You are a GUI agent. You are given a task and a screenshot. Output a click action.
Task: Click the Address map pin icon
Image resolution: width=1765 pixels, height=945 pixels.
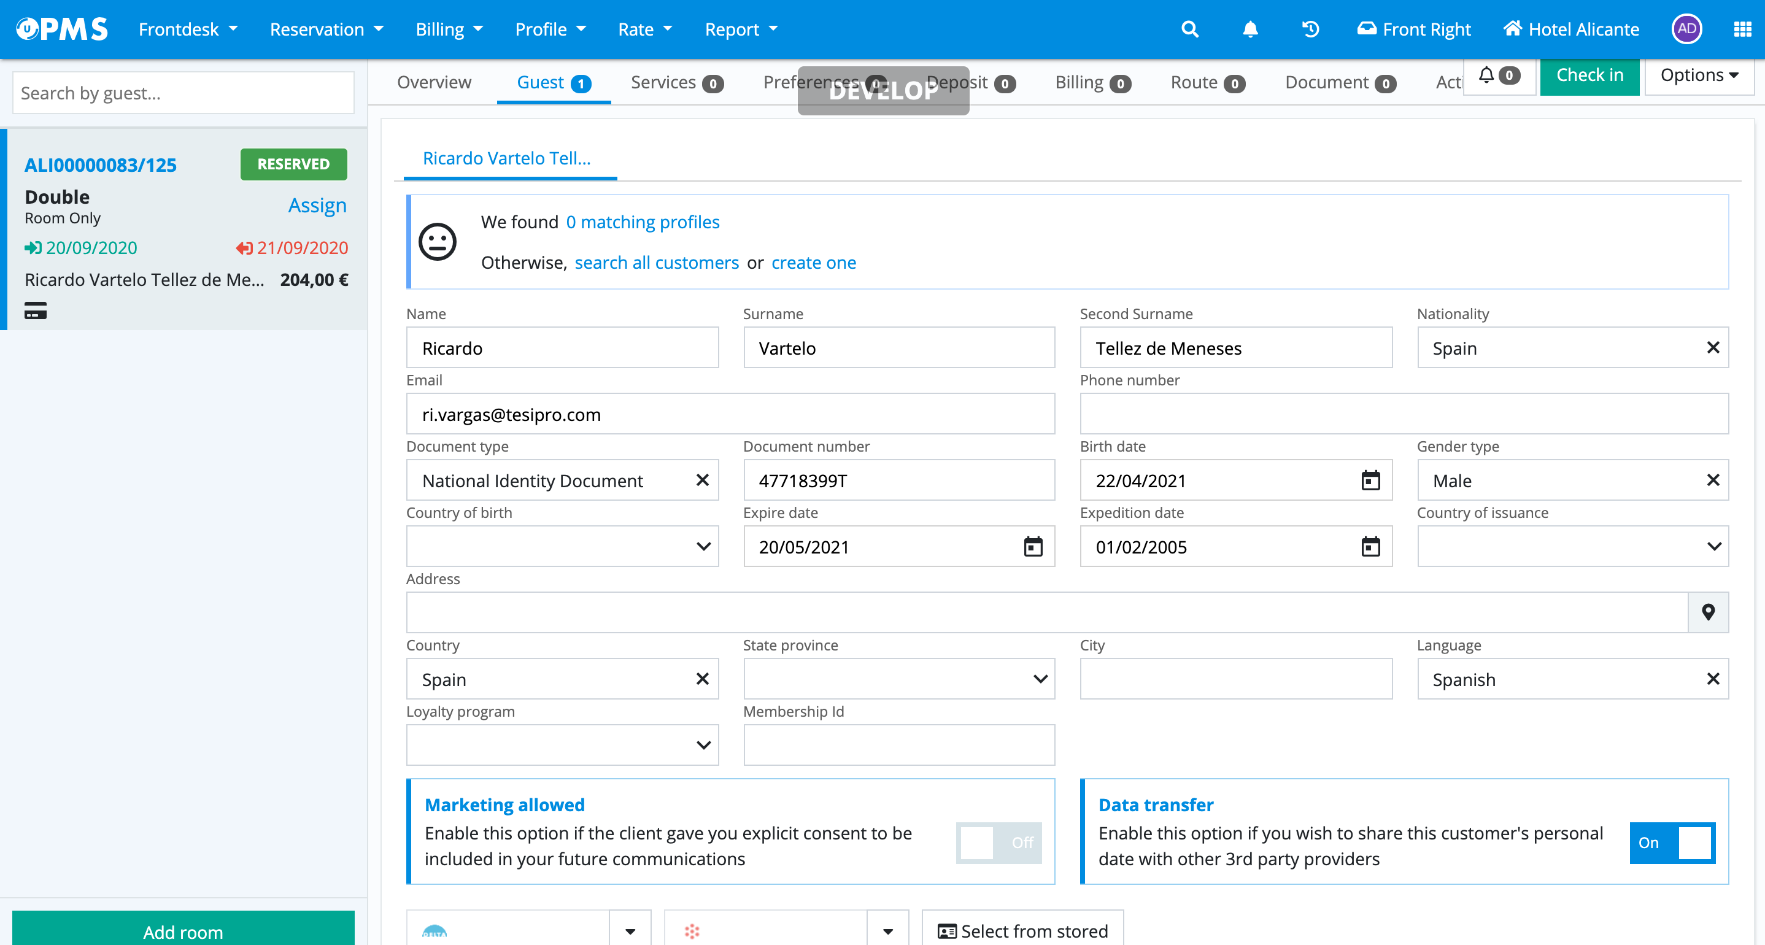1708,612
